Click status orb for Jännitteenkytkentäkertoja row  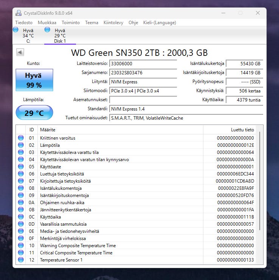[x=21, y=209]
